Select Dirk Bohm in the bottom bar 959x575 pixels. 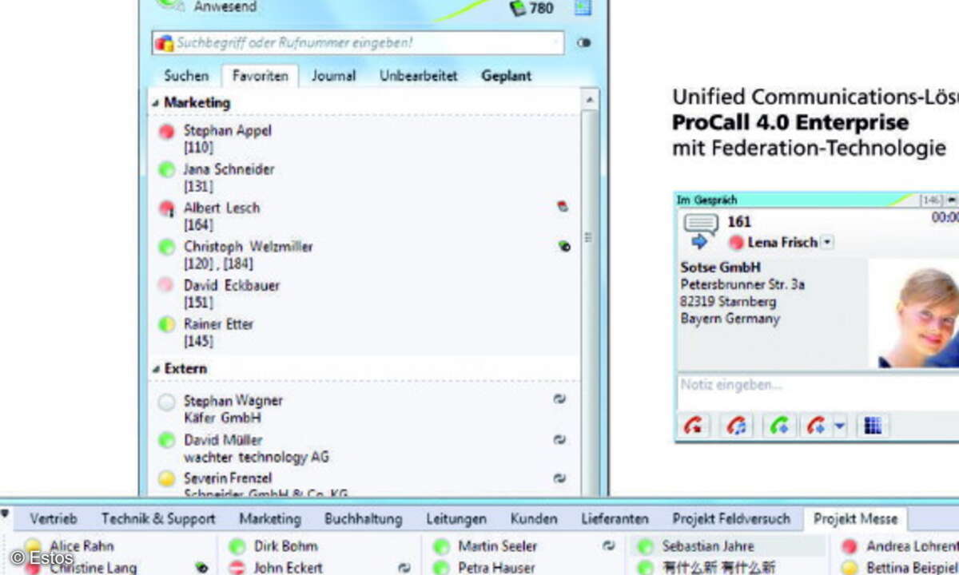click(x=286, y=547)
